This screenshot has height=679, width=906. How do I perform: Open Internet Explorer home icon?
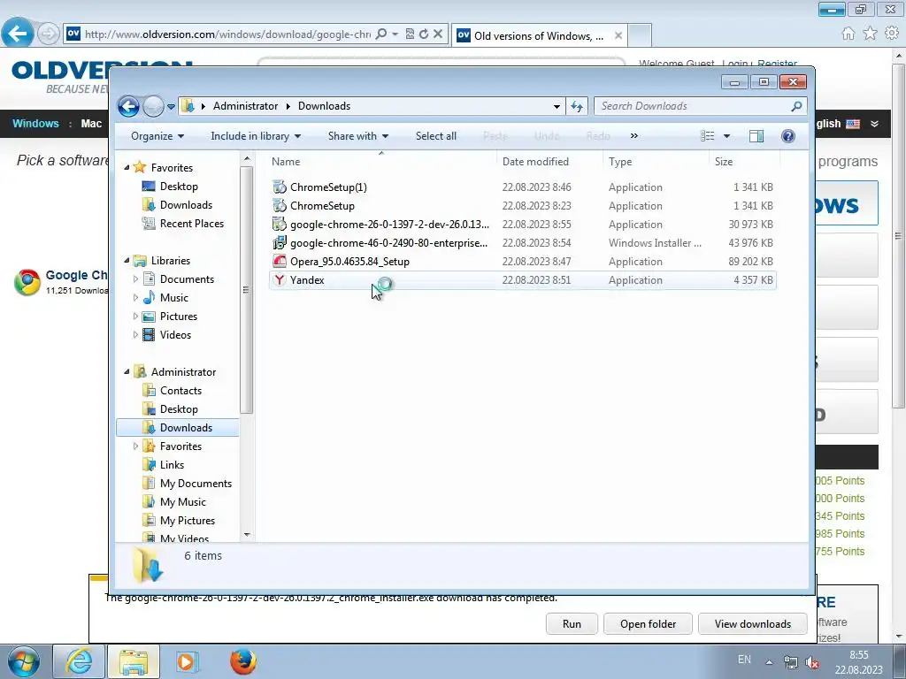point(848,34)
